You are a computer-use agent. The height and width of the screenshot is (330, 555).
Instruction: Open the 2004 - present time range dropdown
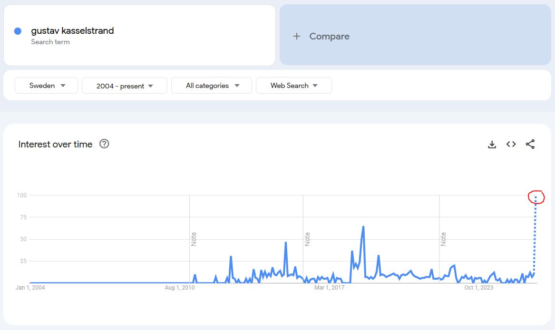tap(125, 85)
